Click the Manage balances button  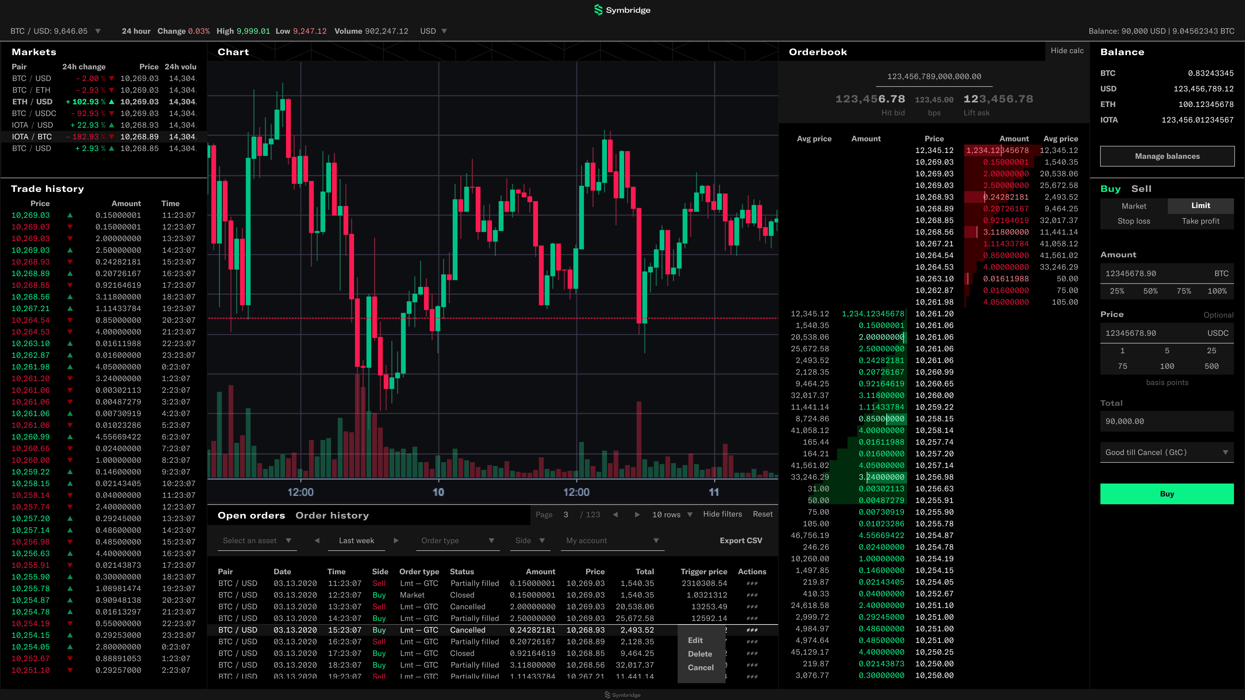click(1167, 157)
